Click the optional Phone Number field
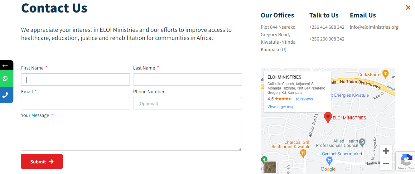 click(187, 103)
